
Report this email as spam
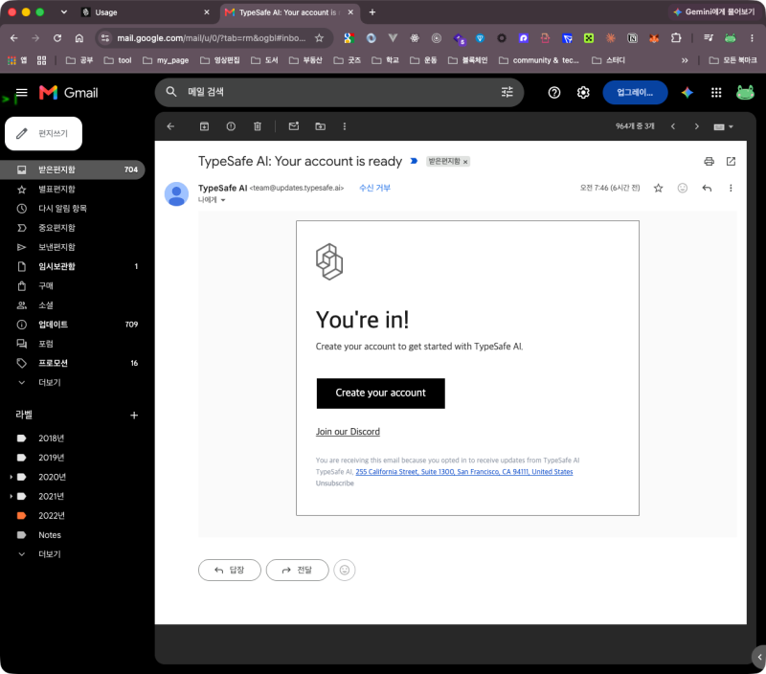(231, 126)
